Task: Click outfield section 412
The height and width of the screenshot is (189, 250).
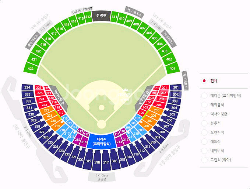Action: [x=88, y=17]
